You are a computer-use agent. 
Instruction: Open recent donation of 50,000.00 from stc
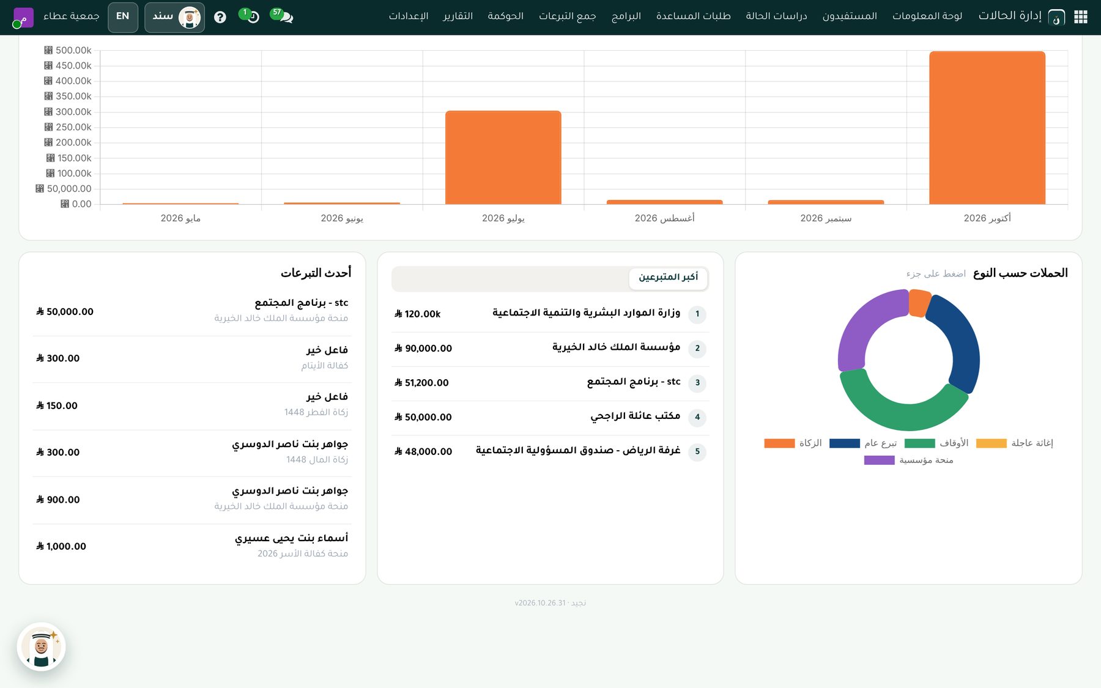pyautogui.click(x=192, y=311)
